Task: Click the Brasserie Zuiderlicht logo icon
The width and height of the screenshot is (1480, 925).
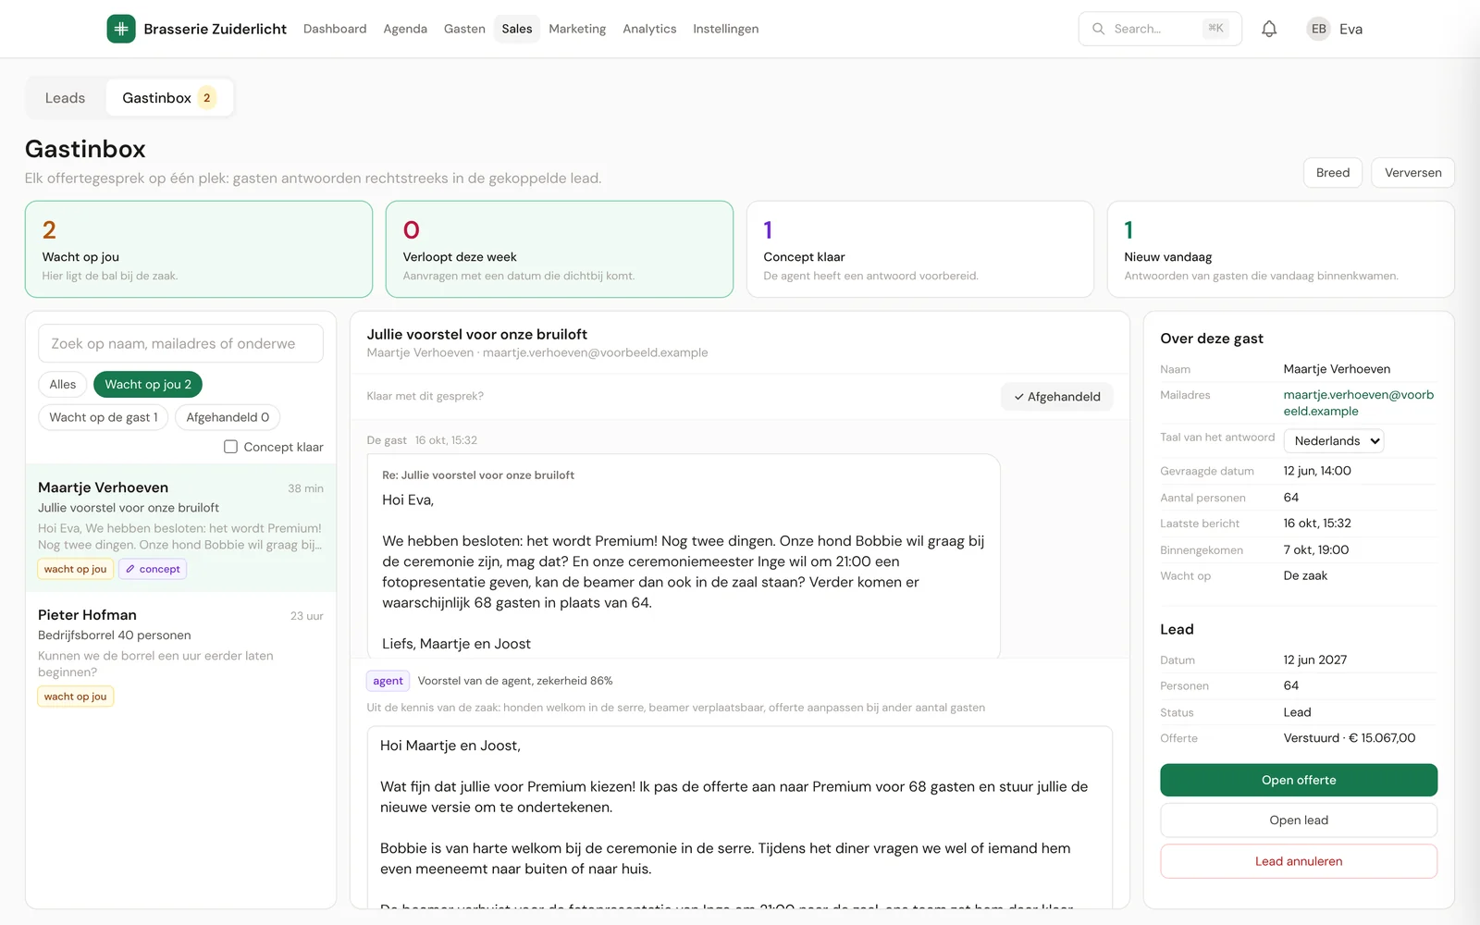Action: click(121, 29)
